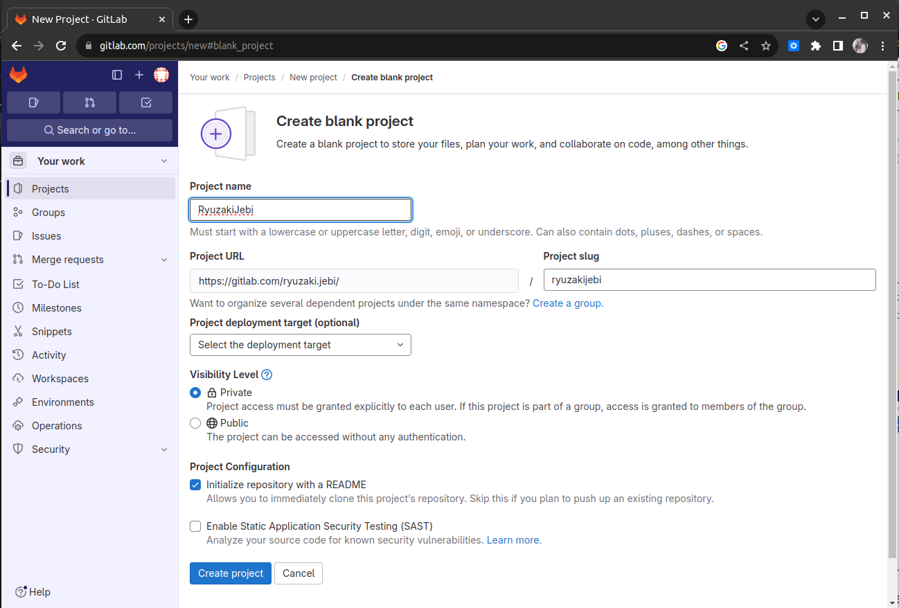Viewport: 899px width, 608px height.
Task: Click Search or go to field
Action: 89,130
